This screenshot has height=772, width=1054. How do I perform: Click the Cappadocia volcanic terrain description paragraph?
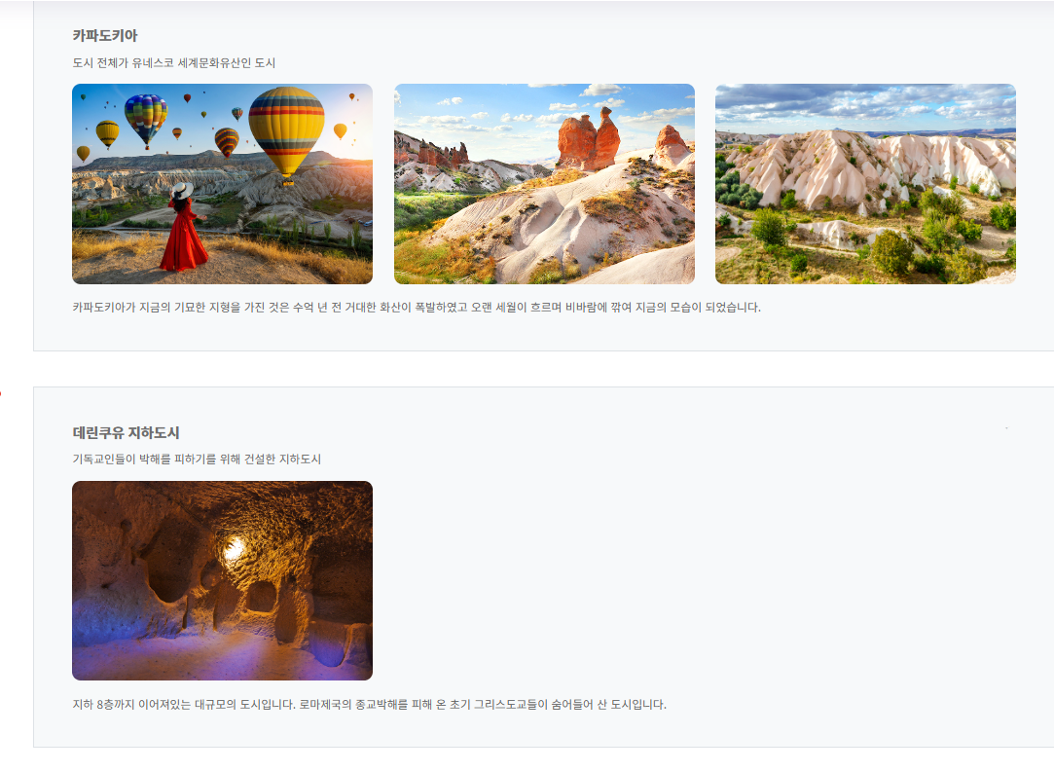416,307
